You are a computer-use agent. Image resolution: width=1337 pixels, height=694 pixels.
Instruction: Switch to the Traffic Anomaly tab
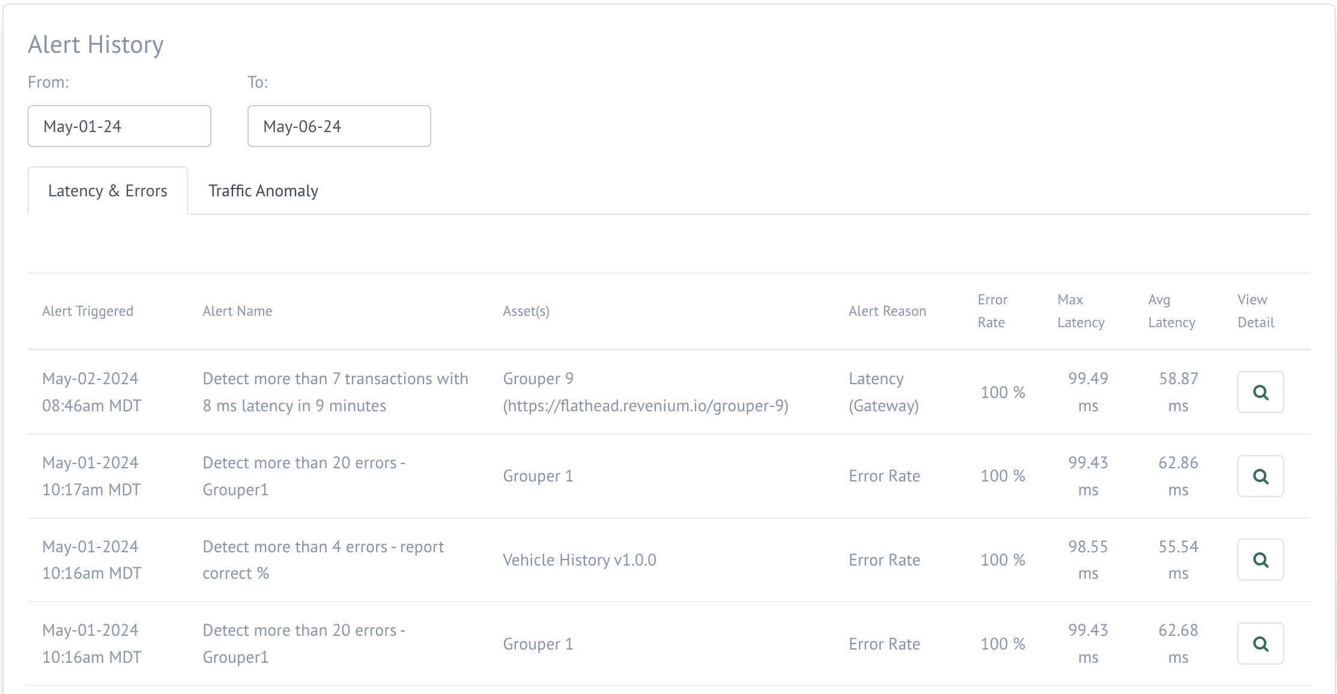263,191
